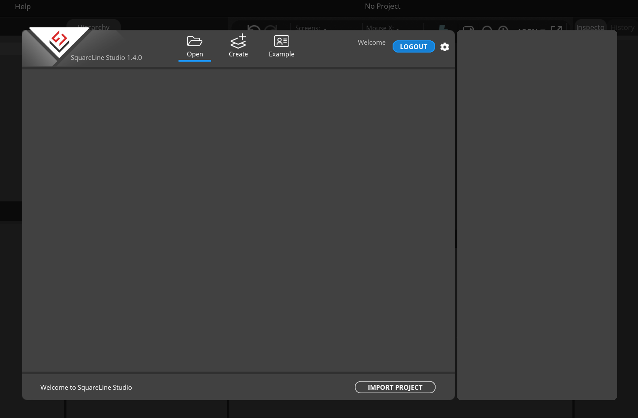Open the Help menu
Viewport: 638px width, 418px height.
[23, 6]
